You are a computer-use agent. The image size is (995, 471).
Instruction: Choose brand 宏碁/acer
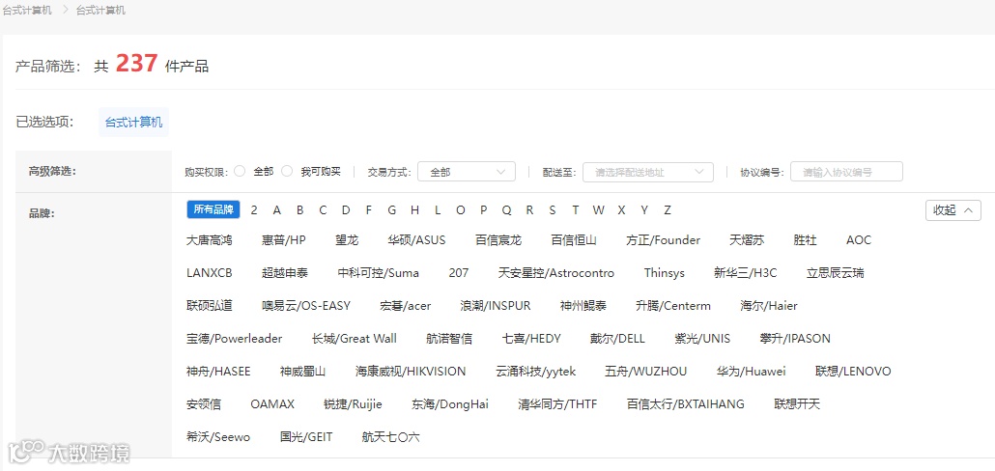pyautogui.click(x=406, y=306)
